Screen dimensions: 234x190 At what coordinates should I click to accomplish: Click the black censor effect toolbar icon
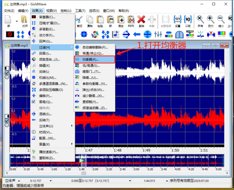[10, 34]
